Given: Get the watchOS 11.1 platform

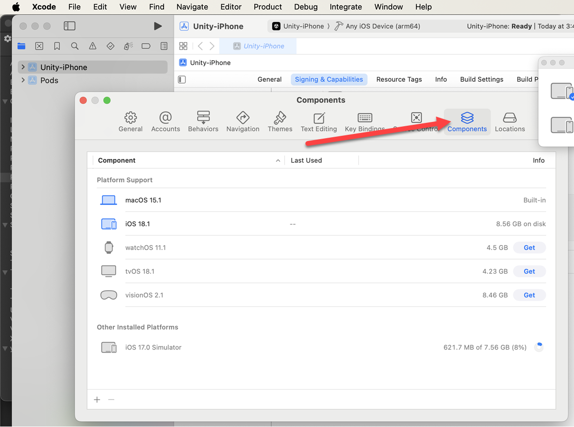Looking at the screenshot, I should (x=529, y=248).
